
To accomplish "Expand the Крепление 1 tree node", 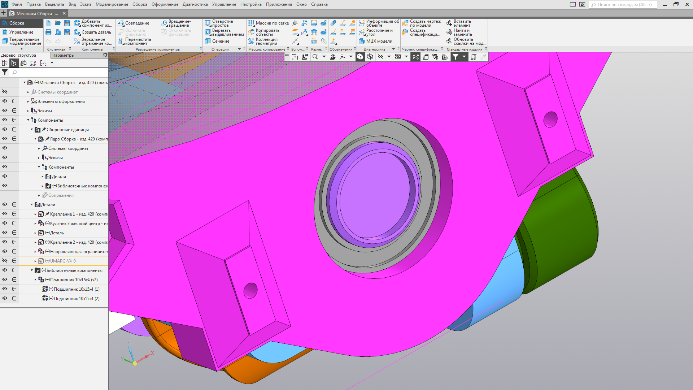I will (x=35, y=214).
